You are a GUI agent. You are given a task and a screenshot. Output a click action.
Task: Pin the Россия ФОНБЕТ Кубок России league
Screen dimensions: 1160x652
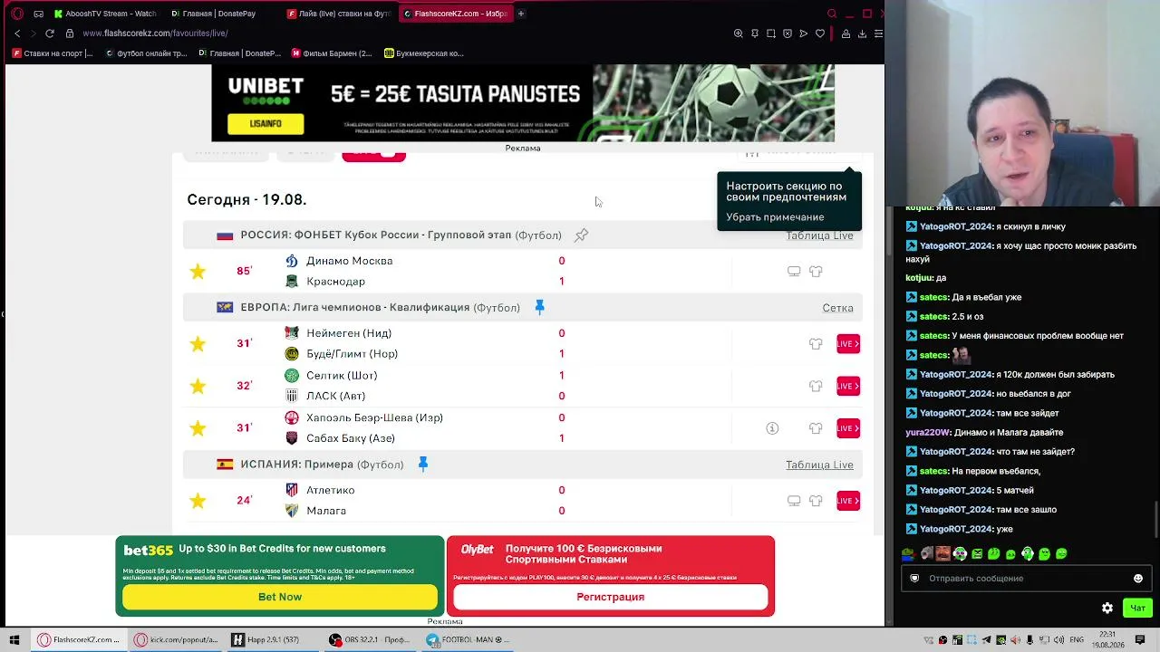[582, 235]
